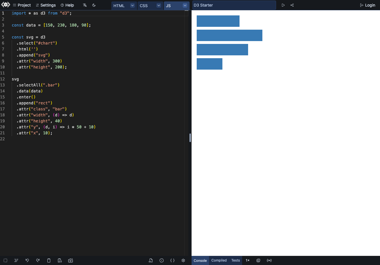The height and width of the screenshot is (265, 380).
Task: Open the Project menu
Action: click(22, 5)
